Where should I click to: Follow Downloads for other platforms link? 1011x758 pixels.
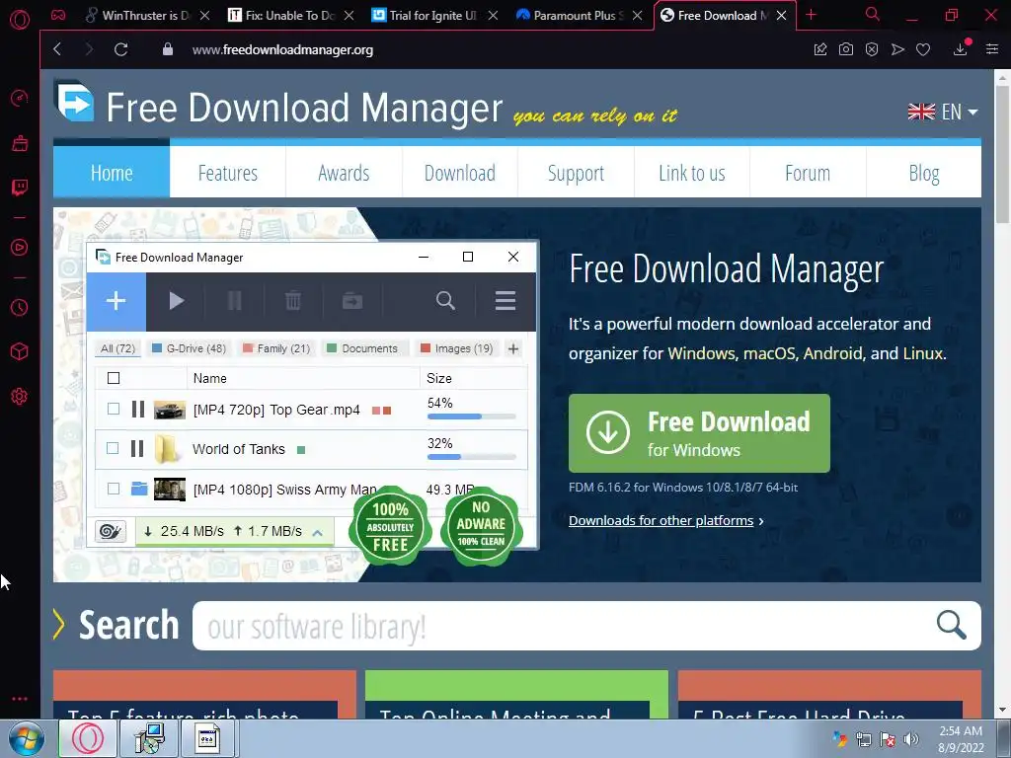[661, 520]
